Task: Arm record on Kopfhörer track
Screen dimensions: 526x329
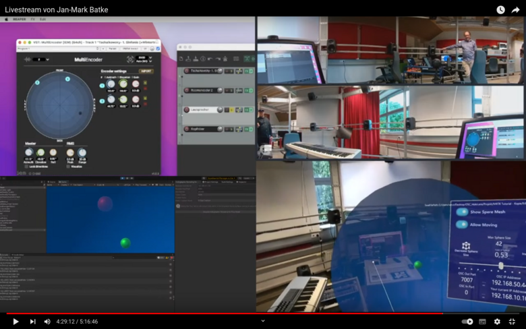Action: click(187, 129)
